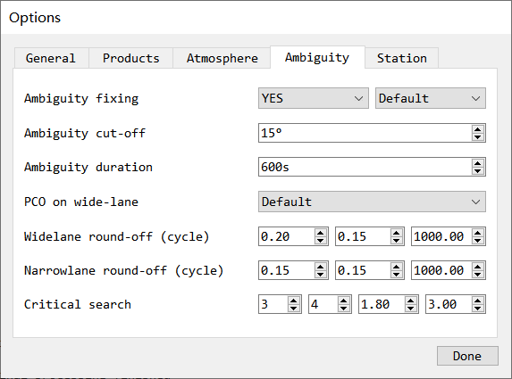
Task: Increase Ambiguity cut-off with up arrow
Action: pyautogui.click(x=478, y=129)
